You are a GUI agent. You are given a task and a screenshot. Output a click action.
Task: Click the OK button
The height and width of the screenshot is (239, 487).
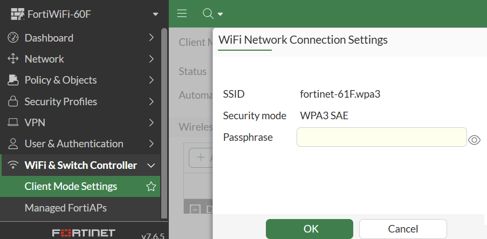point(310,229)
